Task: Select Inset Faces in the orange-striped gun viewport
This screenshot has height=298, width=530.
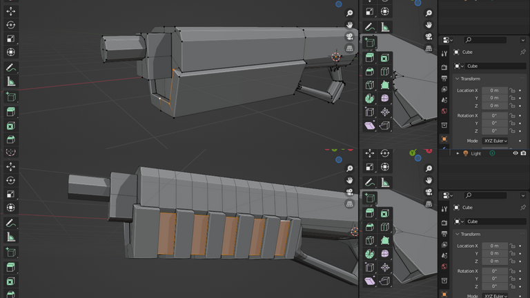Action: click(x=11, y=281)
